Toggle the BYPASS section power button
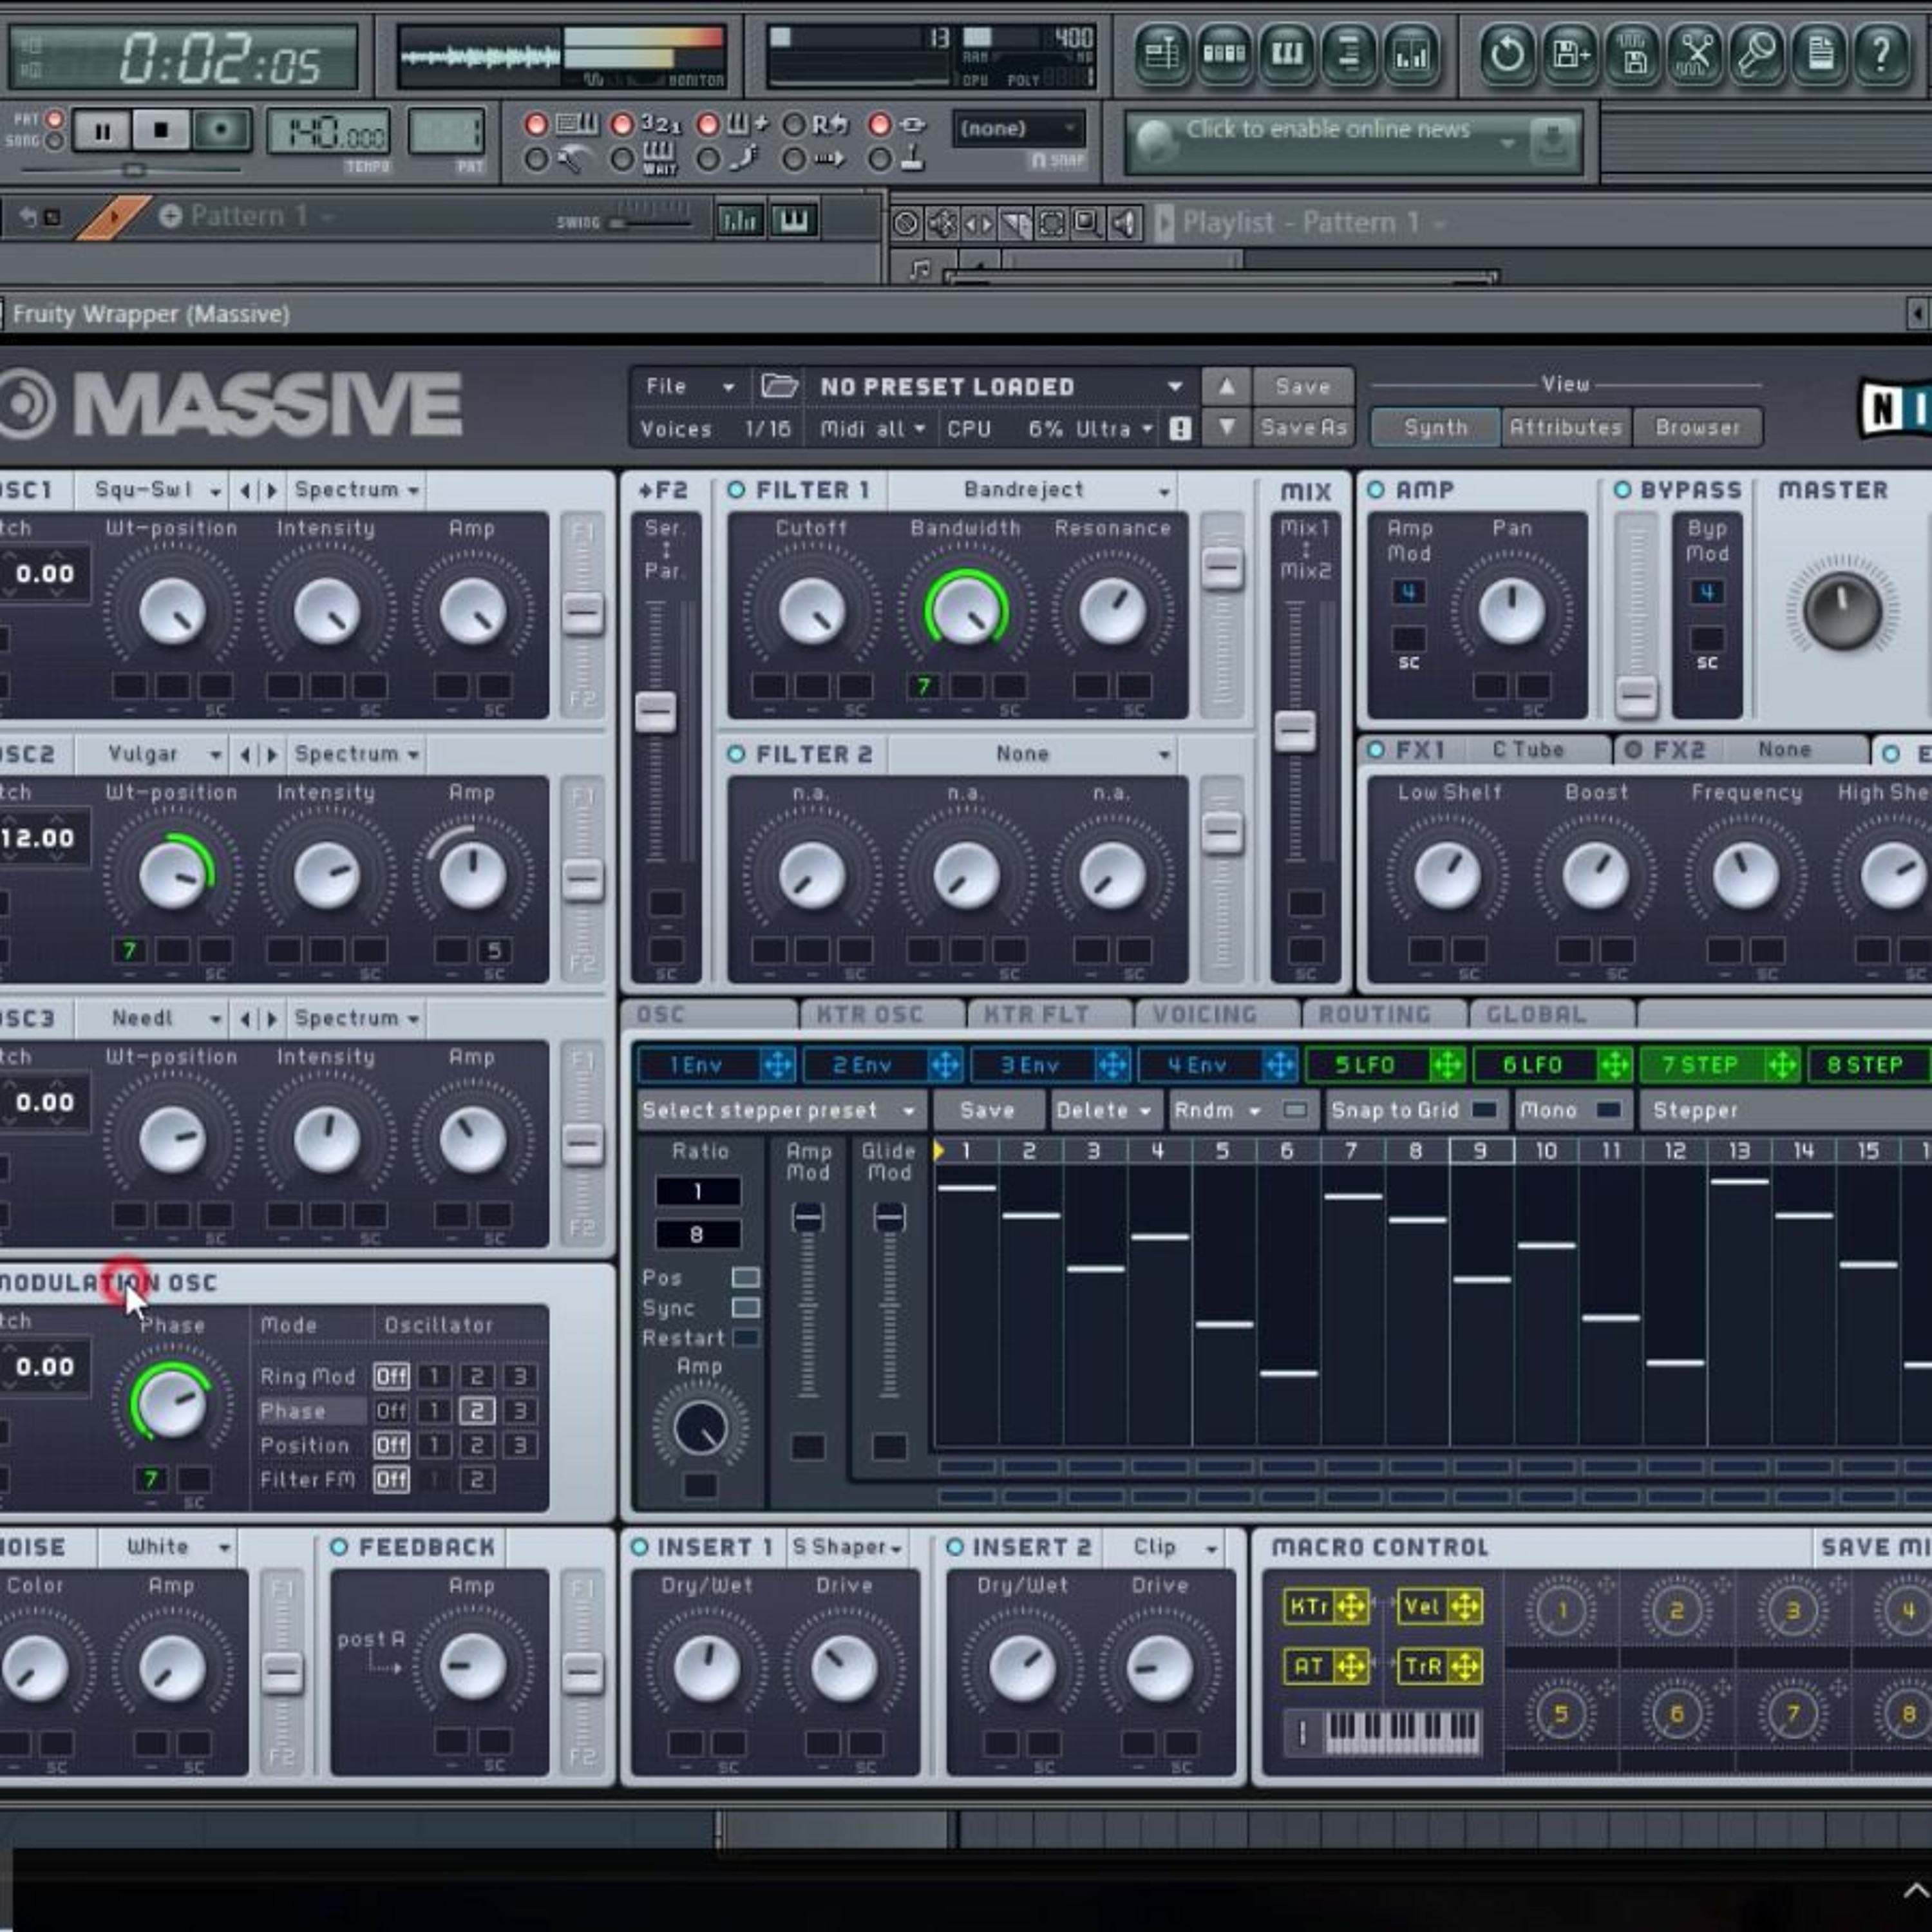The width and height of the screenshot is (1932, 1932). tap(1622, 490)
